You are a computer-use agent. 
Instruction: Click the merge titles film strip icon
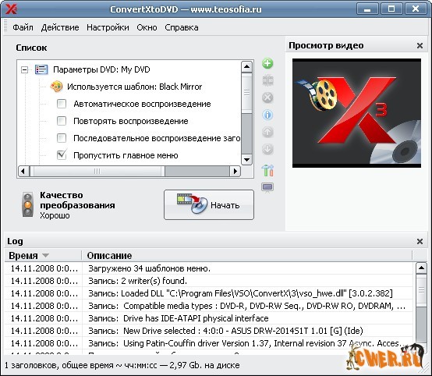[267, 81]
